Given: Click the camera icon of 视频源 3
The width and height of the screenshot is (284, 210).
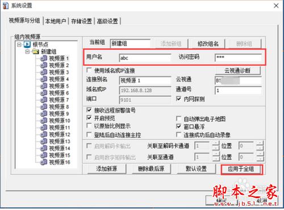Looking at the screenshot, I should pos(44,72).
